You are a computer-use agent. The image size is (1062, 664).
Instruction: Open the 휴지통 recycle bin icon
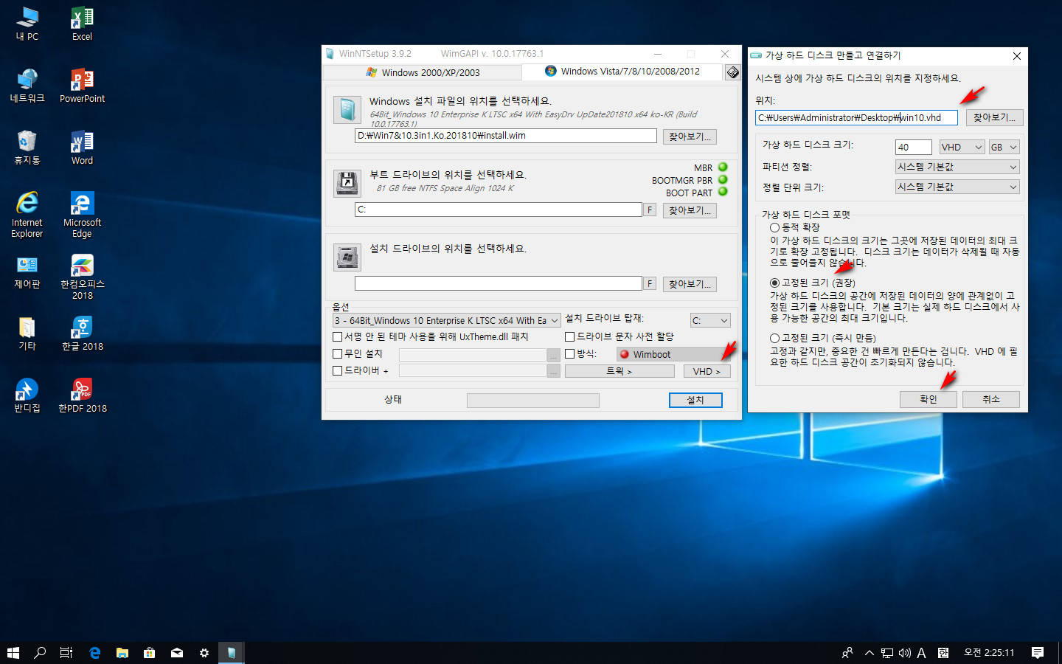27,148
